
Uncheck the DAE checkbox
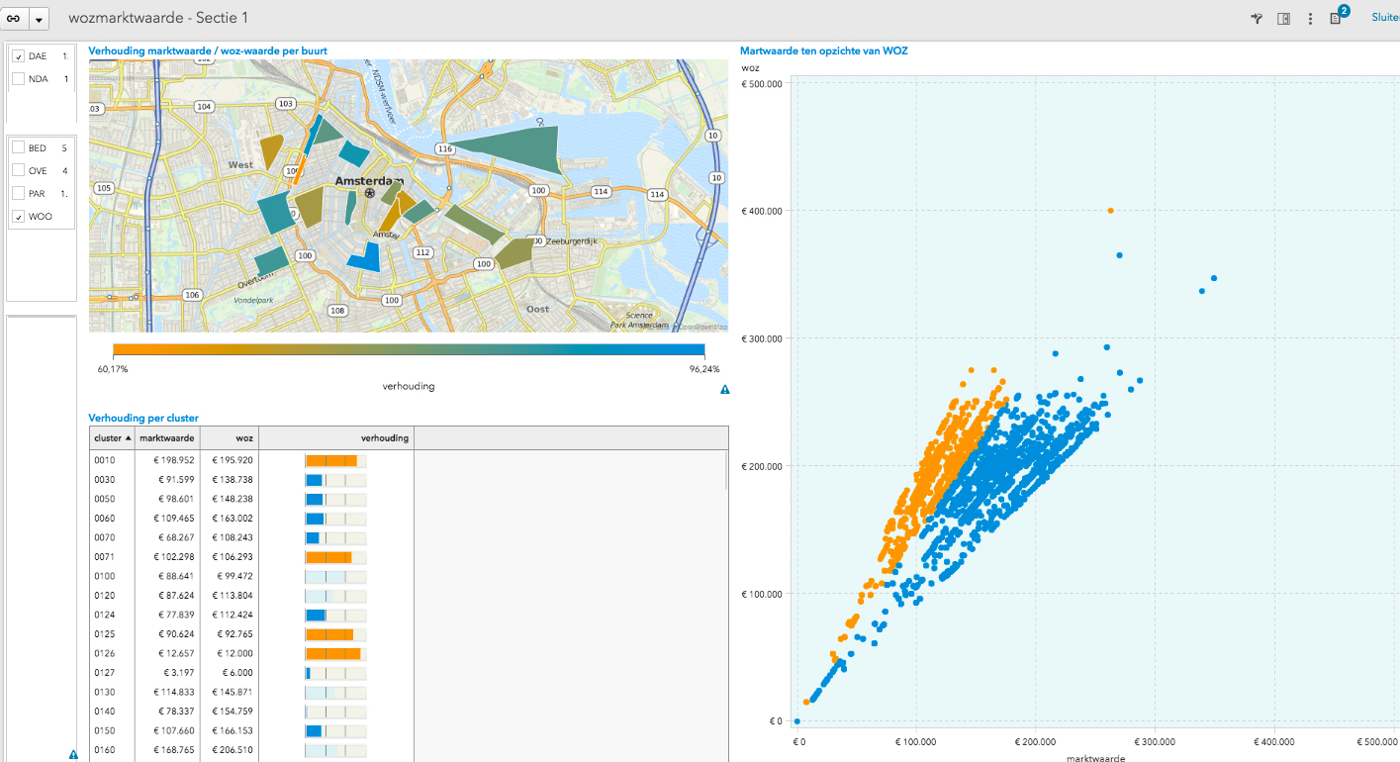(x=18, y=56)
